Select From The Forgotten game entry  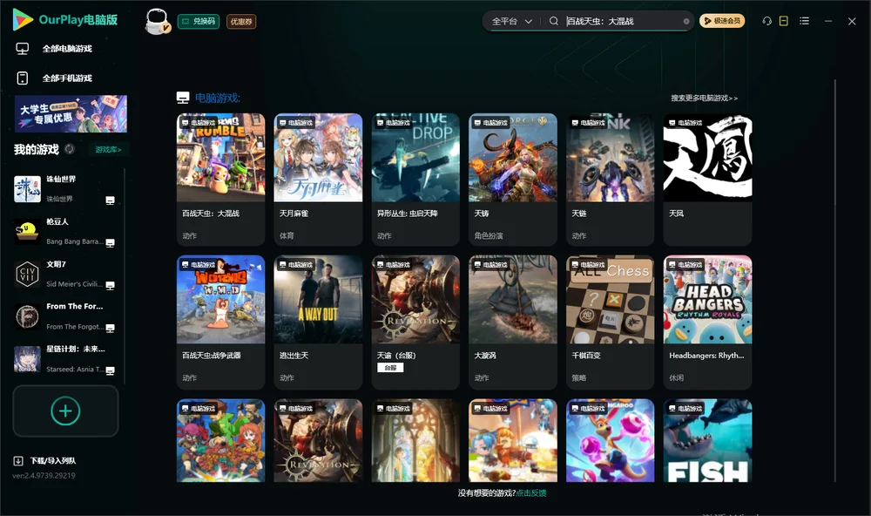pyautogui.click(x=65, y=316)
